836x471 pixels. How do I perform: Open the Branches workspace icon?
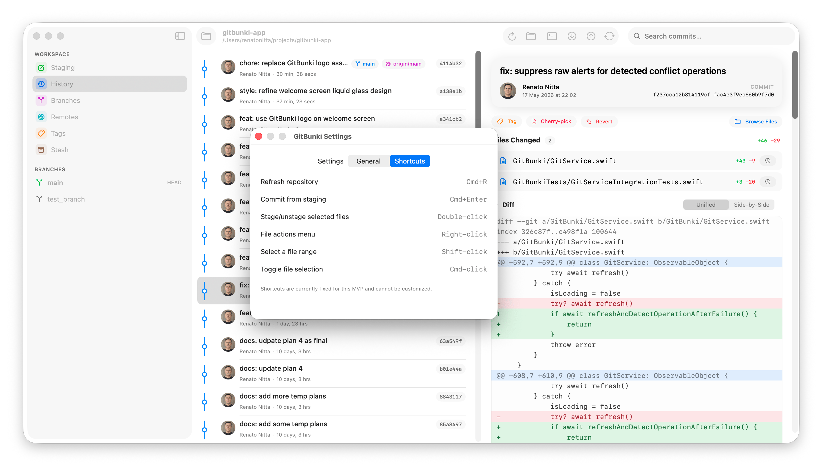(41, 101)
